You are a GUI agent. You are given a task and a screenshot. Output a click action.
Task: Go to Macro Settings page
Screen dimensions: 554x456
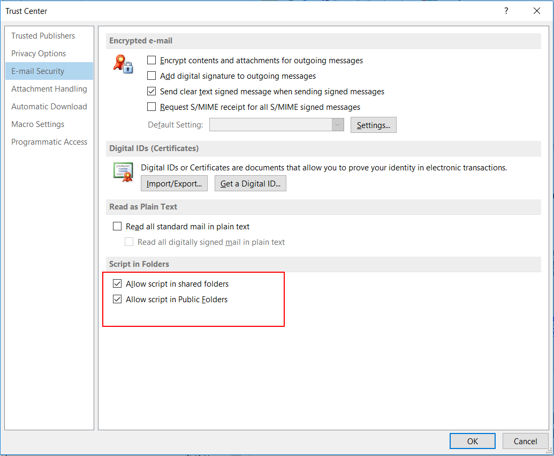click(x=38, y=124)
